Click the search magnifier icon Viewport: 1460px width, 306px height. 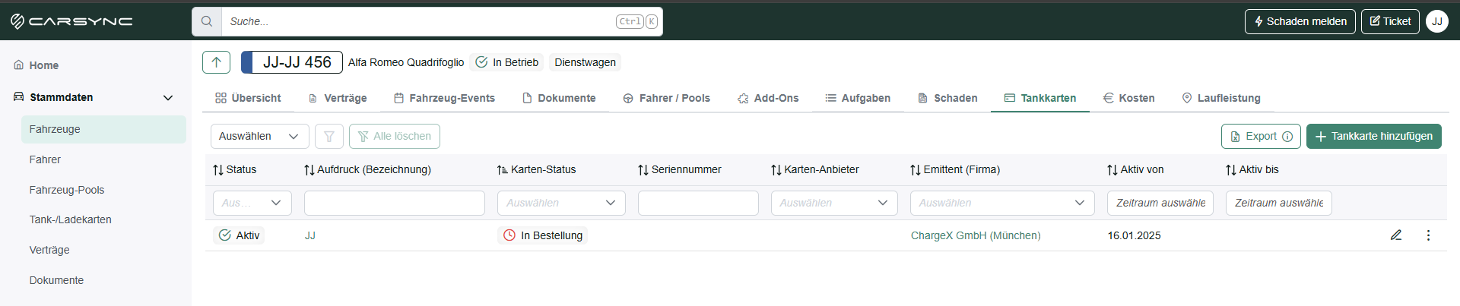(207, 21)
